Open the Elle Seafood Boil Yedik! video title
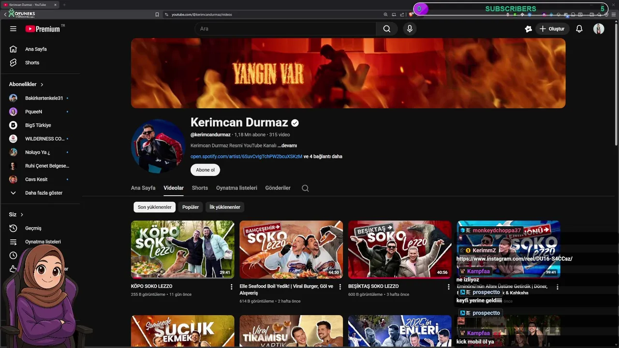This screenshot has width=619, height=348. click(x=286, y=290)
